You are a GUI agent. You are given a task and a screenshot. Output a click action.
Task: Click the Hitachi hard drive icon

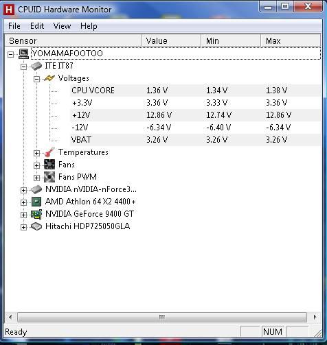(36, 226)
